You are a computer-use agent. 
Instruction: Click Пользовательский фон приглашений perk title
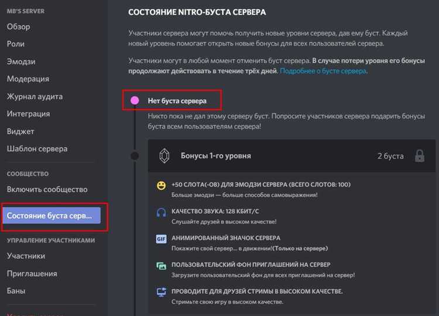pyautogui.click(x=251, y=265)
